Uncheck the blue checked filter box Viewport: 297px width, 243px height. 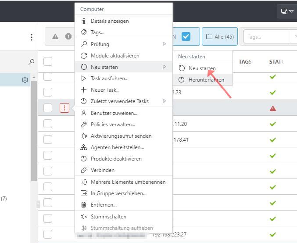click(x=186, y=36)
